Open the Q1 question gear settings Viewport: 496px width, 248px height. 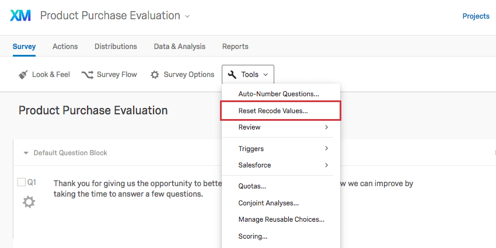29,202
